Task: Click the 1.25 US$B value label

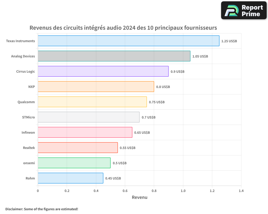Action: [x=229, y=41]
